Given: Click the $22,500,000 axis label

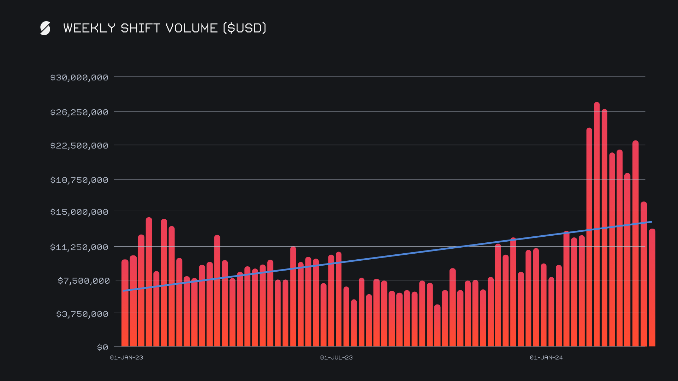Looking at the screenshot, I should point(79,146).
